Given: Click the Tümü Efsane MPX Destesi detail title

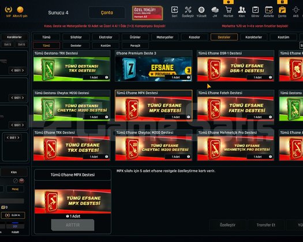Looking at the screenshot, I should pyautogui.click(x=73, y=175).
